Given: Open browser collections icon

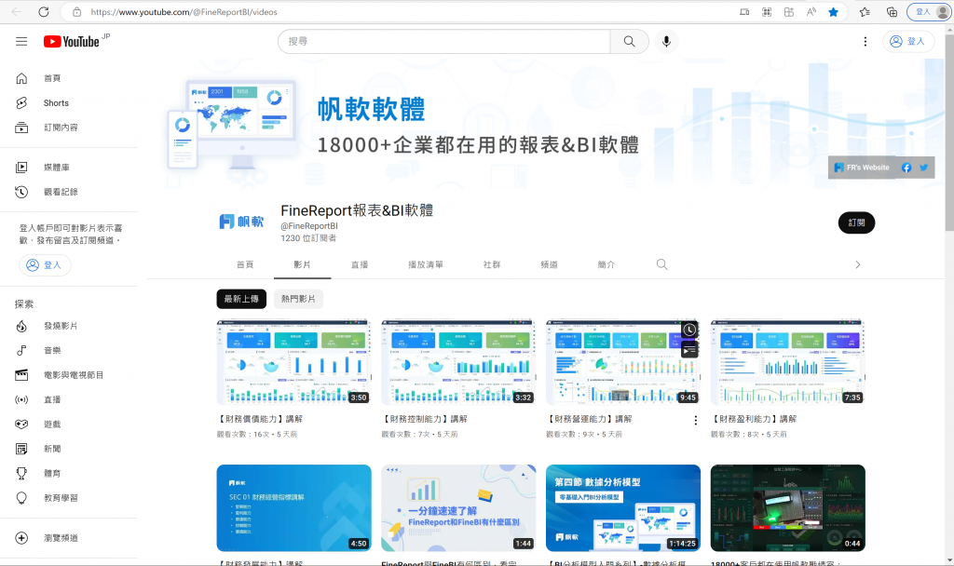Looking at the screenshot, I should 892,11.
